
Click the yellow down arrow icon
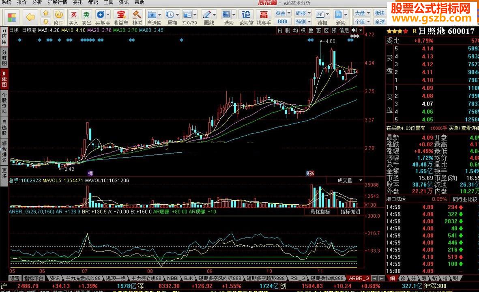[x=45, y=22]
